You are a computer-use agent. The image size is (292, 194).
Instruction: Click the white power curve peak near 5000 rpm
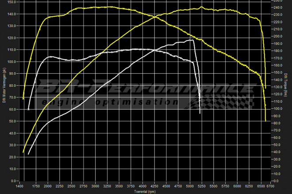tap(192, 40)
